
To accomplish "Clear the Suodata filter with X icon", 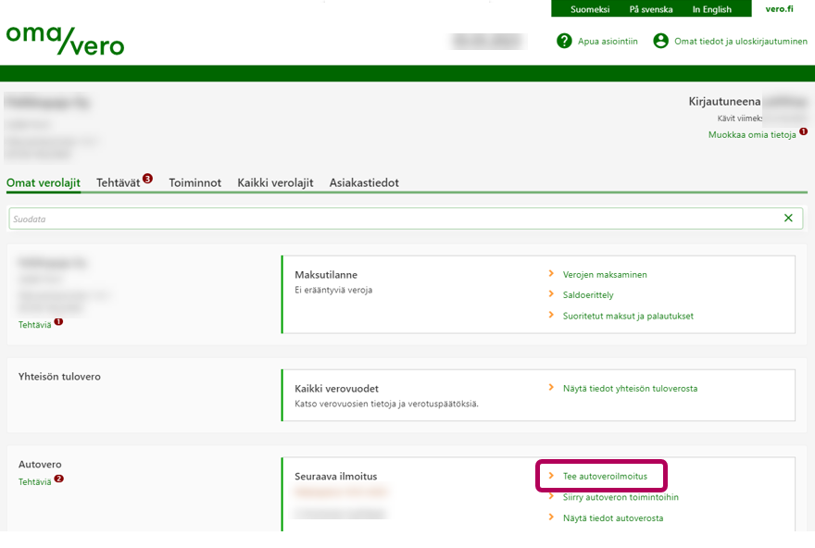I will click(788, 218).
